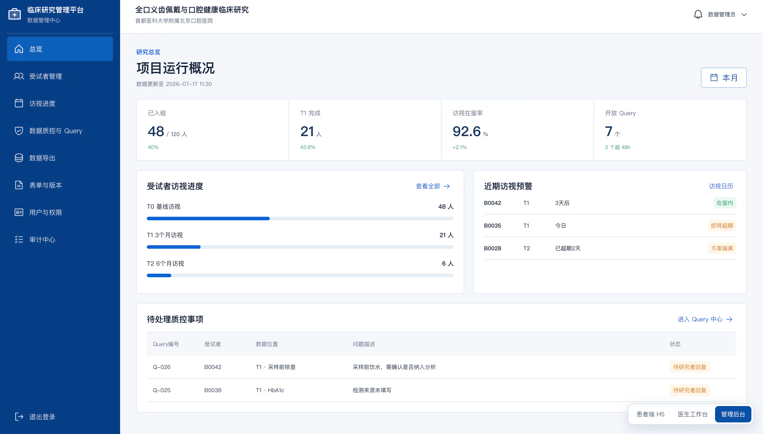The width and height of the screenshot is (763, 434).
Task: Click the arrow icon next to 查看全部
Action: tap(447, 186)
